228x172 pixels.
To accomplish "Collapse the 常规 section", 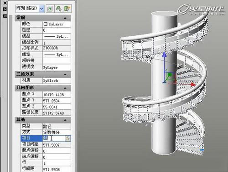I will point(65,18).
